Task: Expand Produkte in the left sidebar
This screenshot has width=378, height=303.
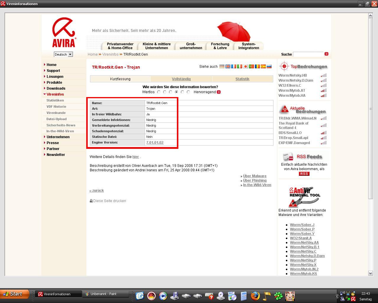Action: click(54, 82)
